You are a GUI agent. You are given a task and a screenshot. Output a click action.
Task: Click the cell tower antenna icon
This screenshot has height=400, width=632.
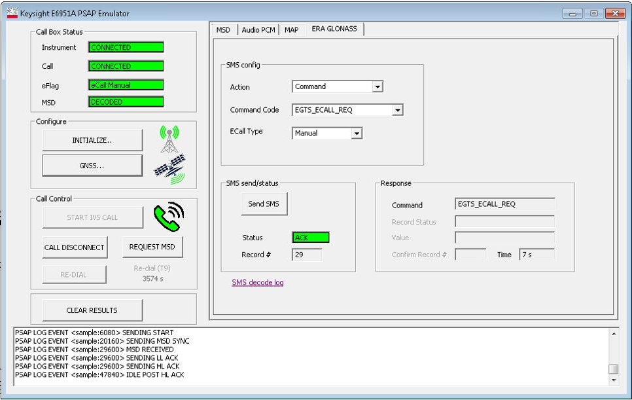click(169, 139)
